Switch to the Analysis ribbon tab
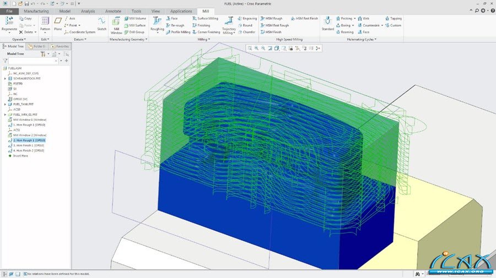Screen dimensions: 496x278 [x=88, y=11]
